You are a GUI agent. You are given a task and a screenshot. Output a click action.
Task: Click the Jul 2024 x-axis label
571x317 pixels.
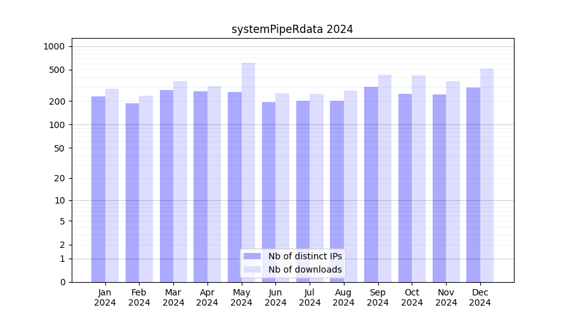[x=310, y=297]
